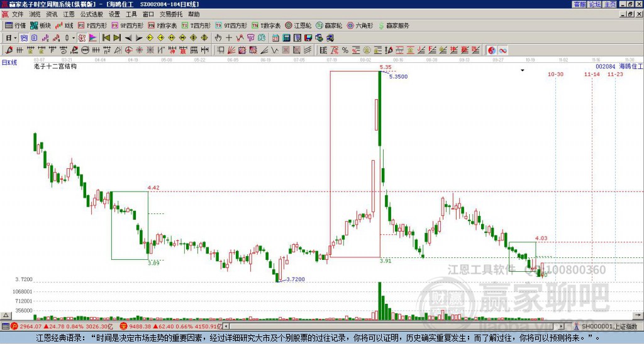644x344 pixels.
Task: Open the calculator icon
Action: pyautogui.click(x=286, y=38)
